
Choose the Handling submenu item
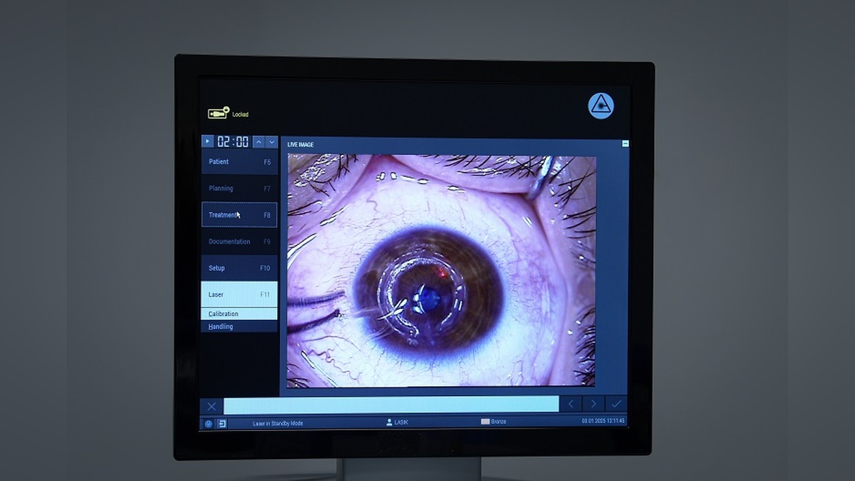pyautogui.click(x=239, y=327)
